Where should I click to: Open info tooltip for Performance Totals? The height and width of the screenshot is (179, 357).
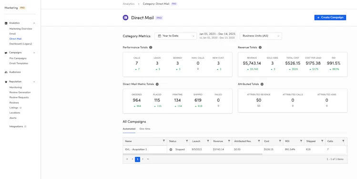coord(151,47)
